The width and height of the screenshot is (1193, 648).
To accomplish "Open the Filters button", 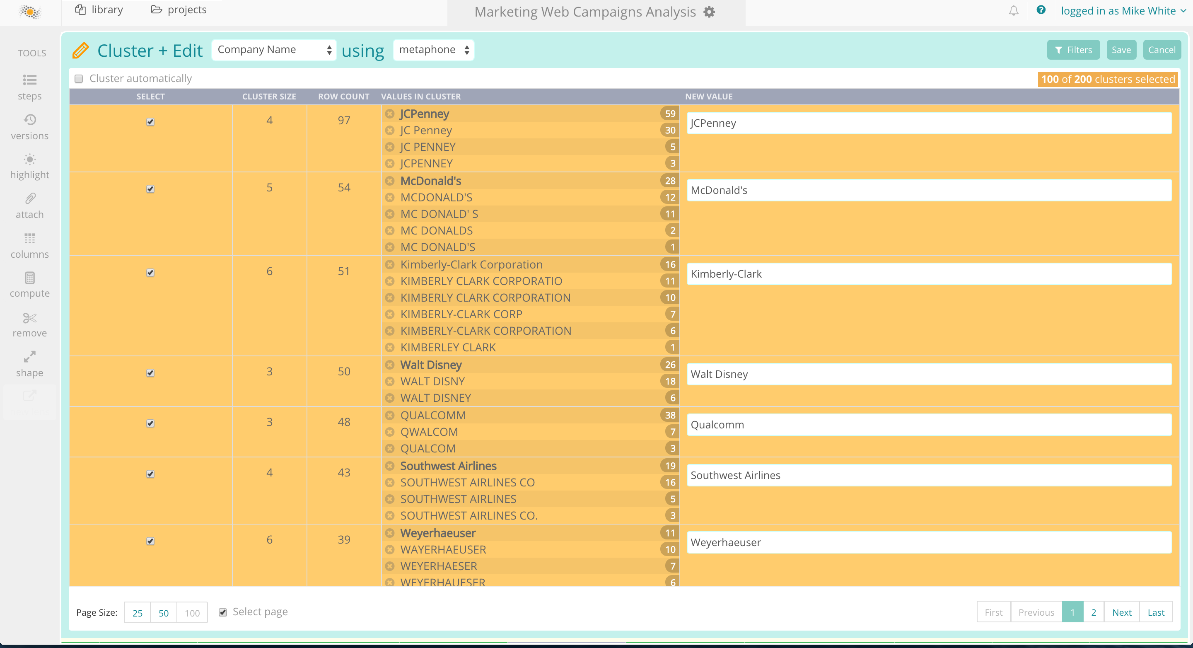I will (1073, 50).
